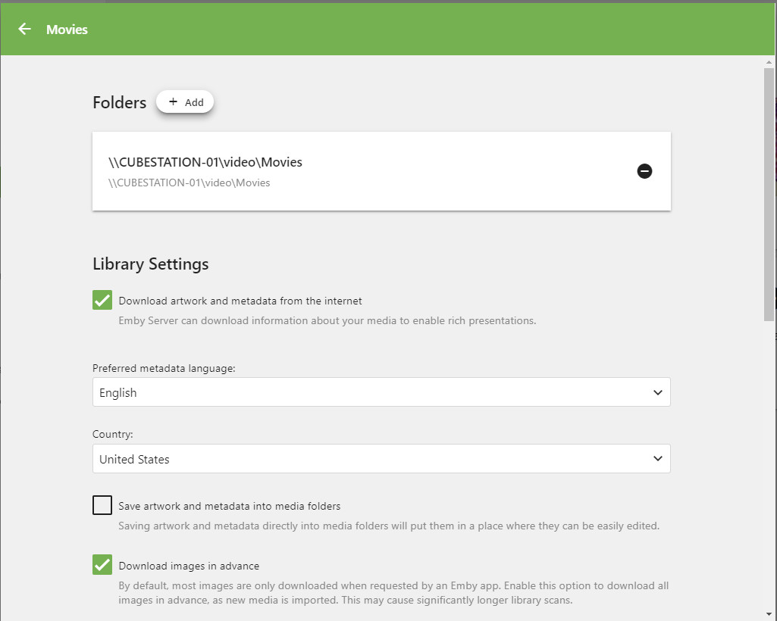Uncheck Download artwork and metadata from the internet
Image resolution: width=777 pixels, height=621 pixels.
pos(102,301)
